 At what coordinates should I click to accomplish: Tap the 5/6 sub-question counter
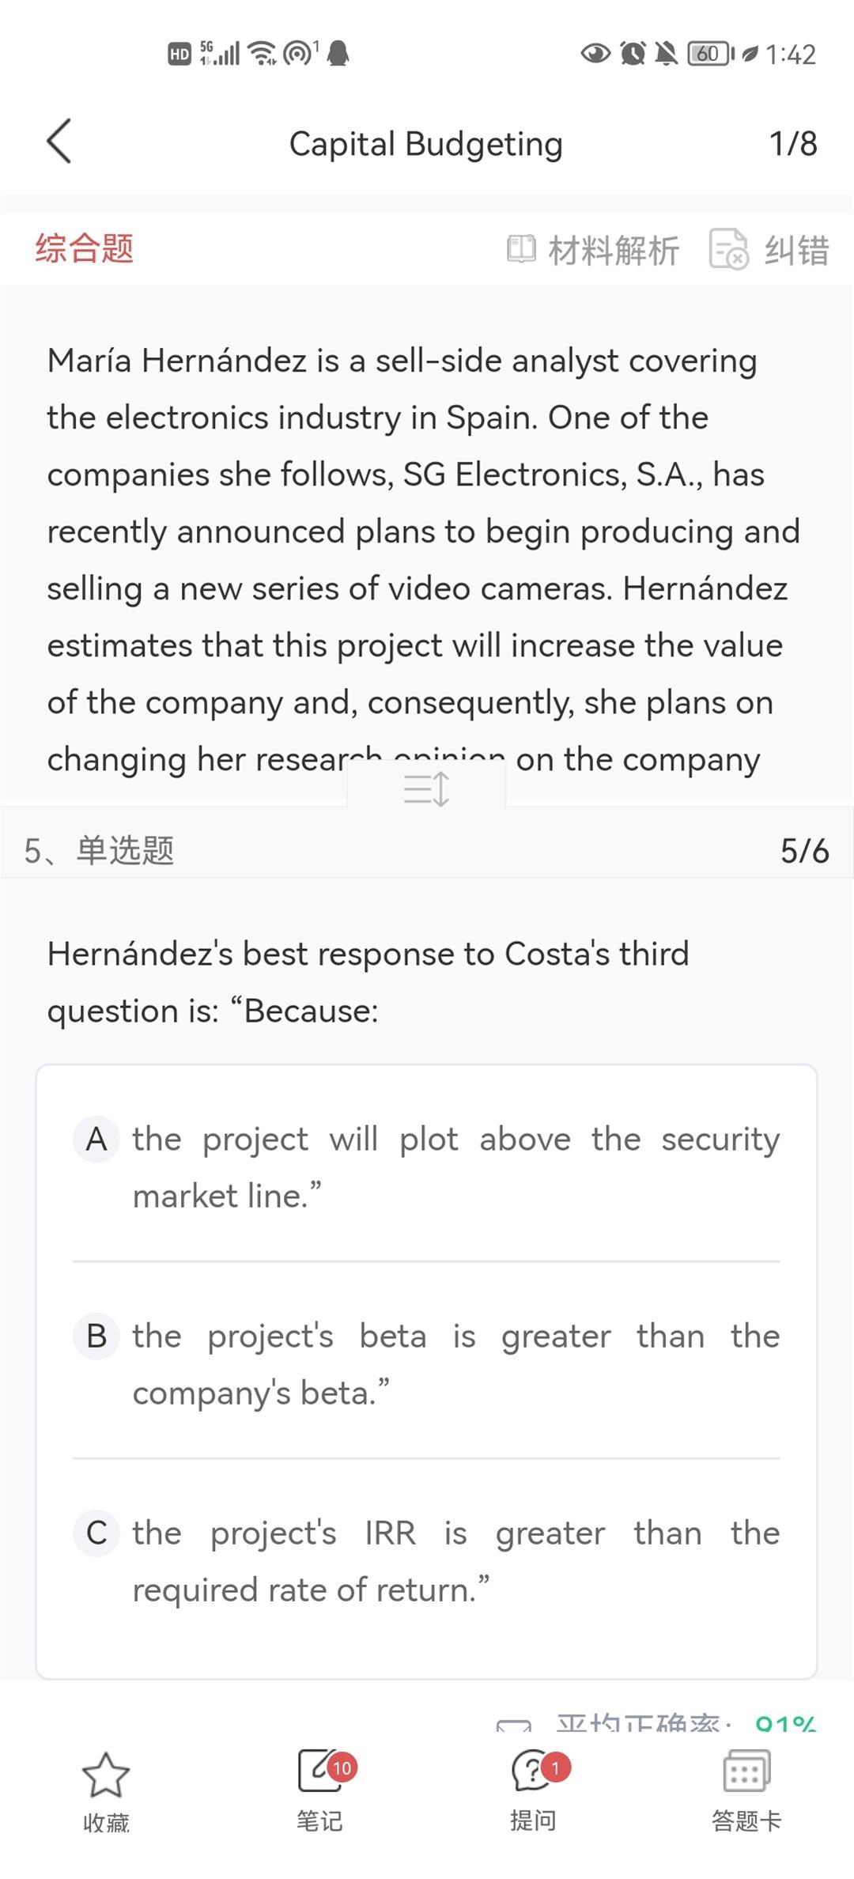[804, 851]
